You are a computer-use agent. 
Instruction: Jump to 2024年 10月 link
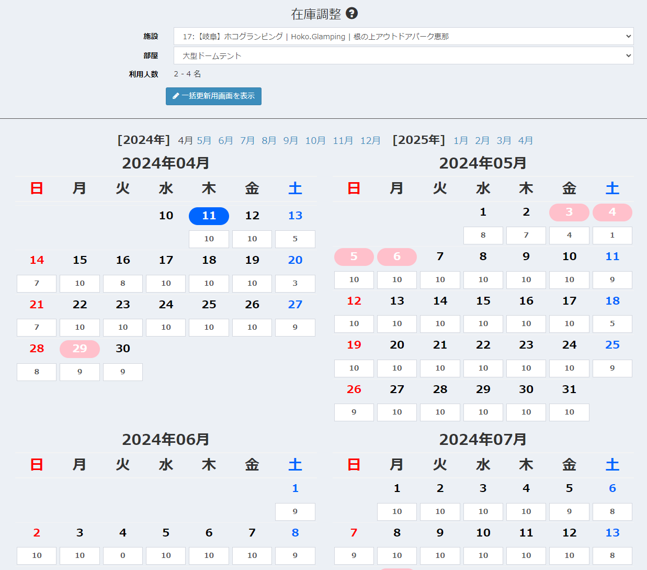[315, 140]
